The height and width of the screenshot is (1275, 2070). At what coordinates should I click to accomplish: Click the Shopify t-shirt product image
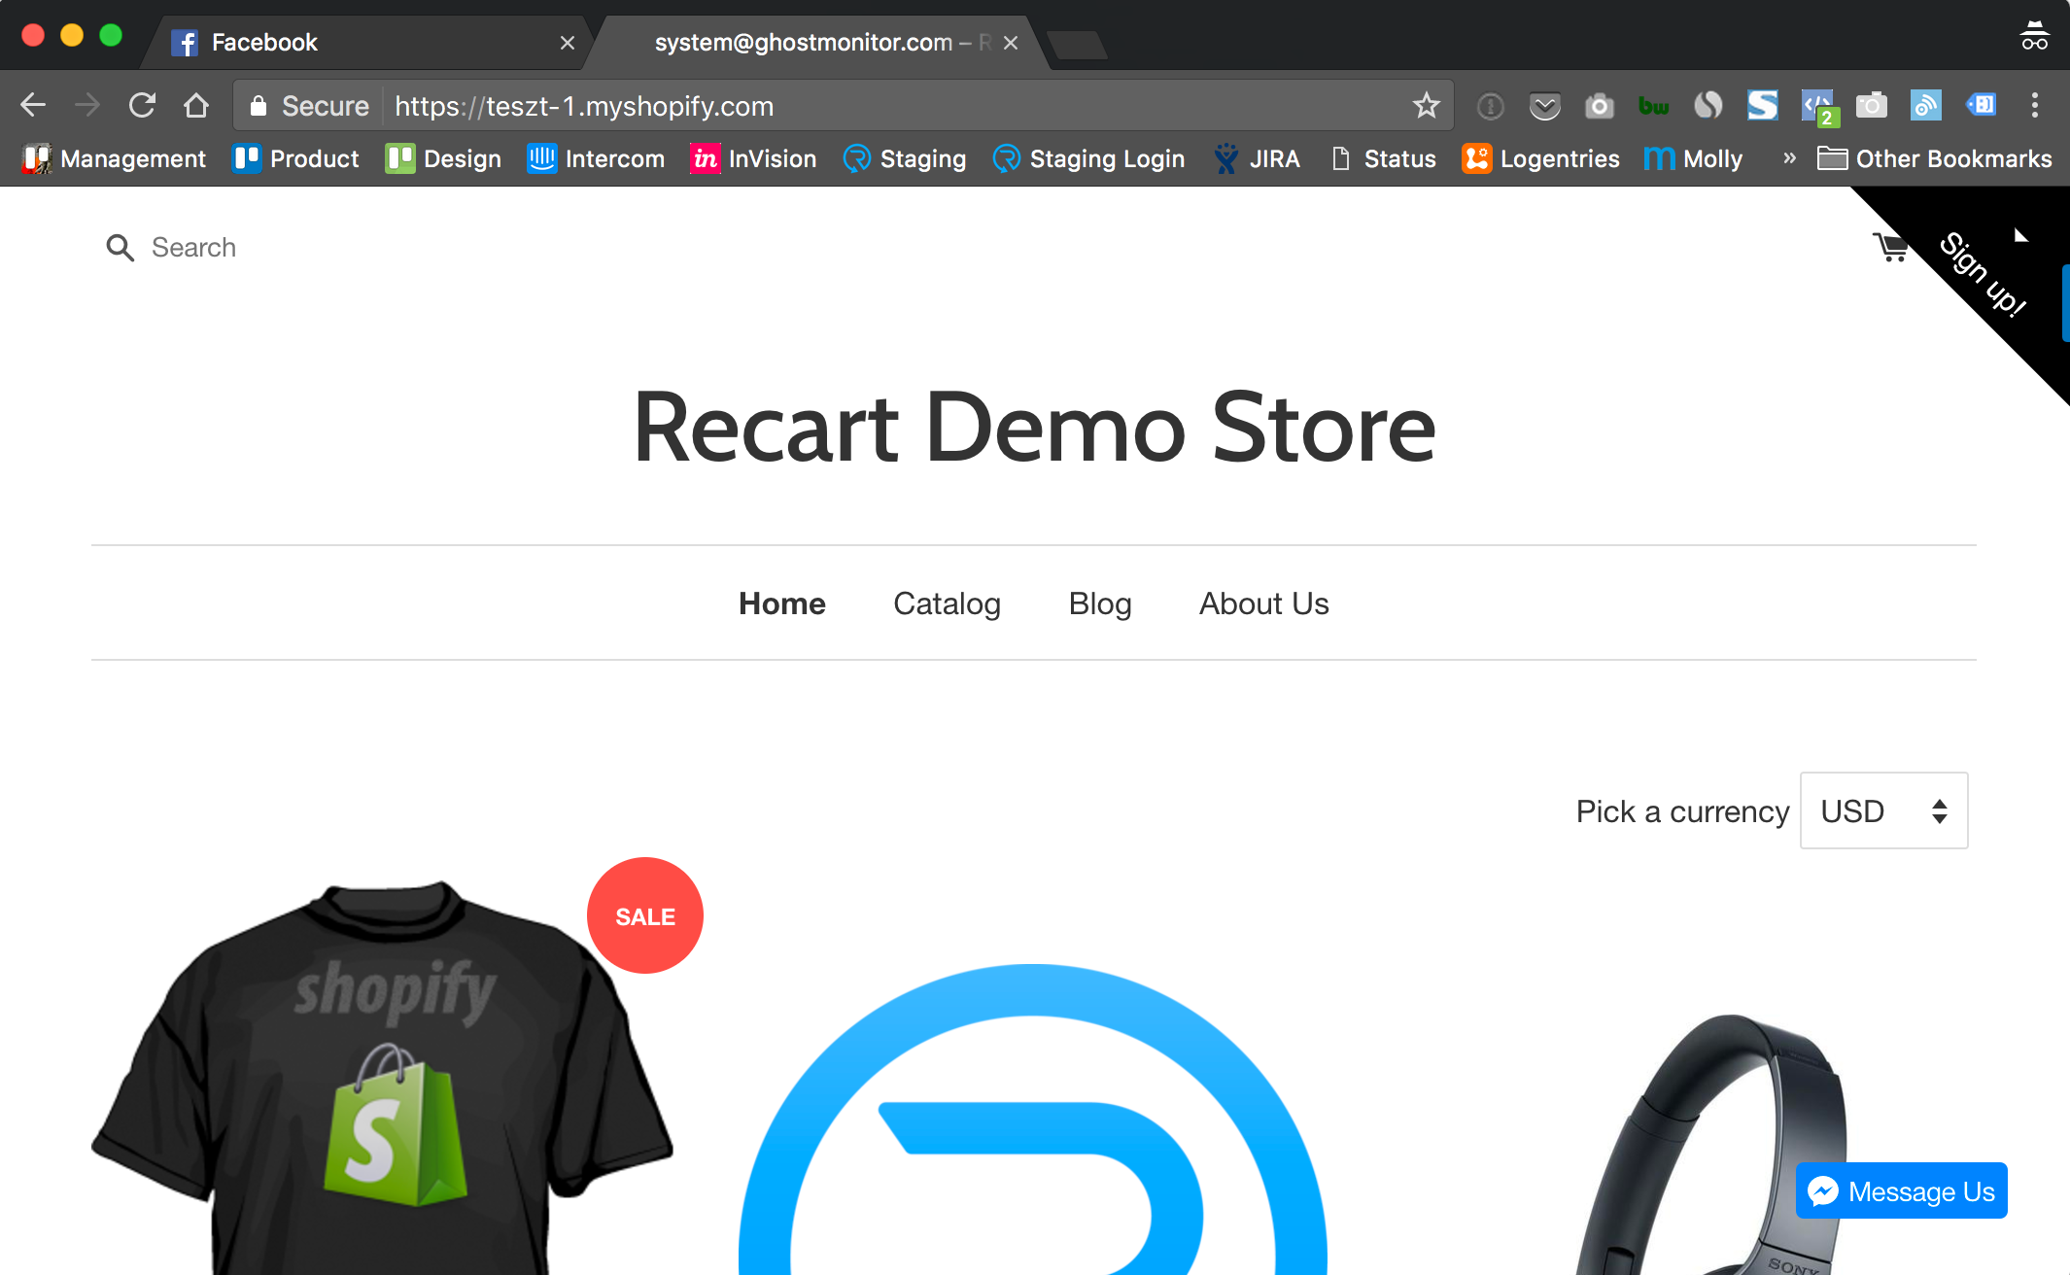pyautogui.click(x=382, y=1077)
